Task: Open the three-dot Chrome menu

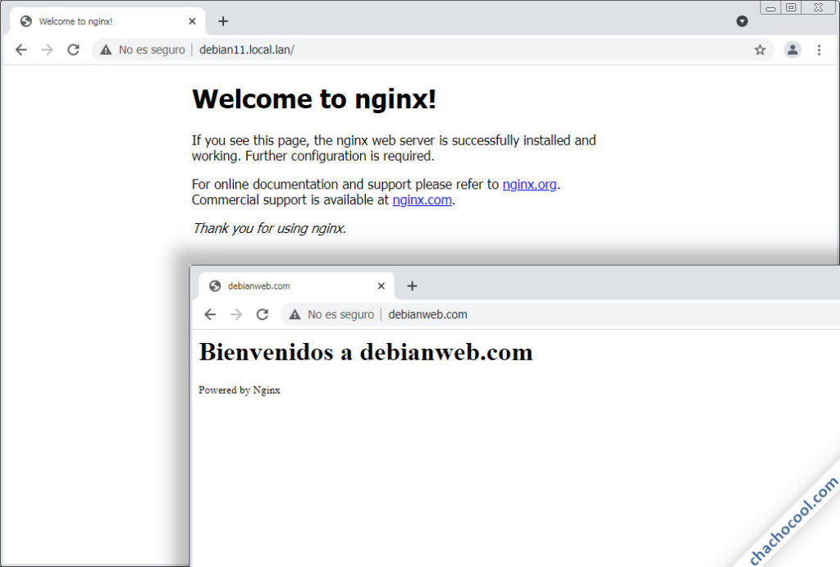Action: (x=819, y=49)
